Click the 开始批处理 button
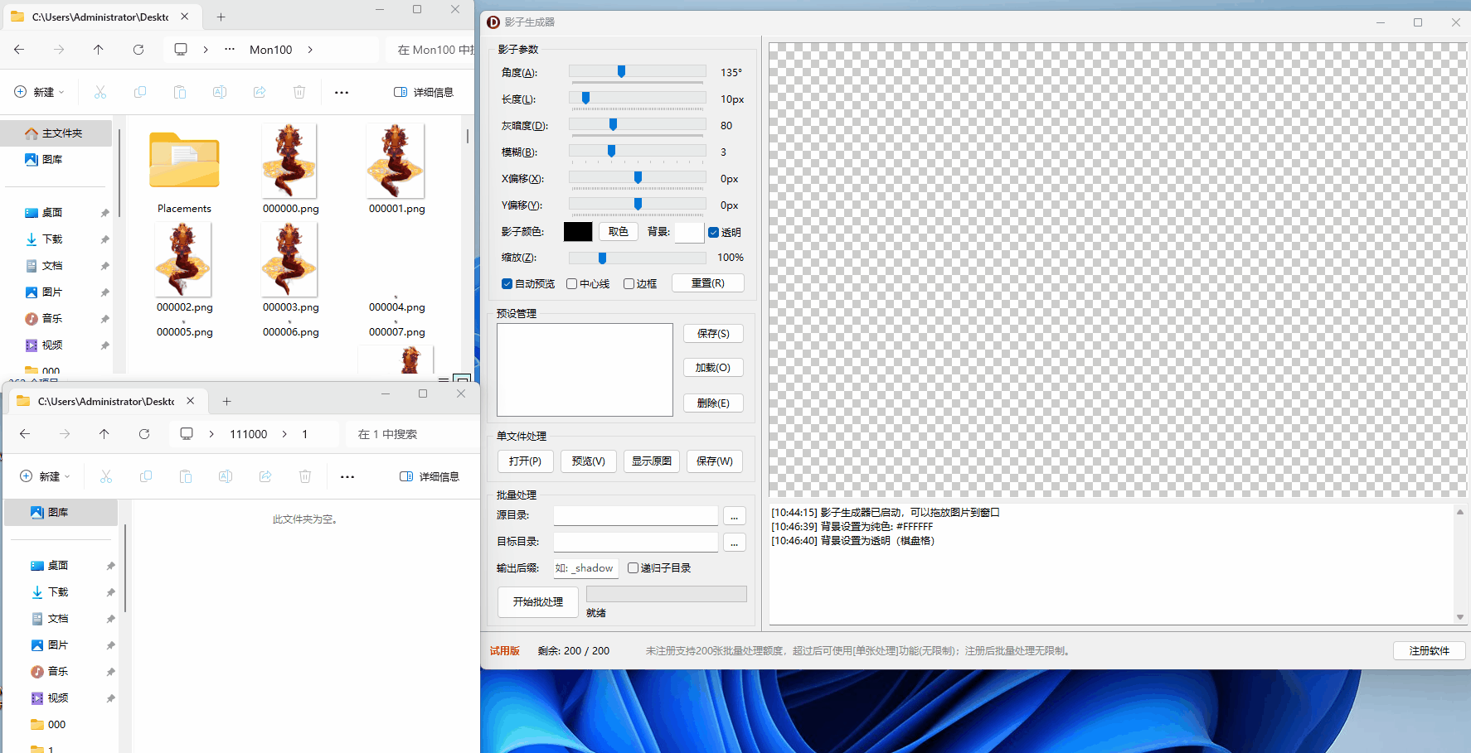This screenshot has width=1471, height=753. pyautogui.click(x=537, y=602)
